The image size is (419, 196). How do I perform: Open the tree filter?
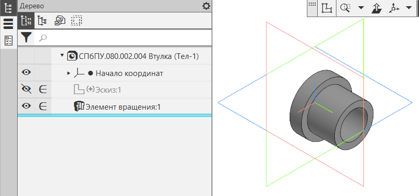tap(26, 38)
